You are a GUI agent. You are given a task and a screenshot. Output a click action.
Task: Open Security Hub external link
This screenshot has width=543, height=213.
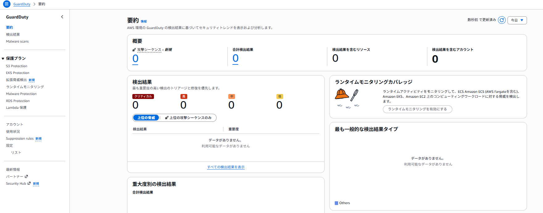click(x=16, y=183)
